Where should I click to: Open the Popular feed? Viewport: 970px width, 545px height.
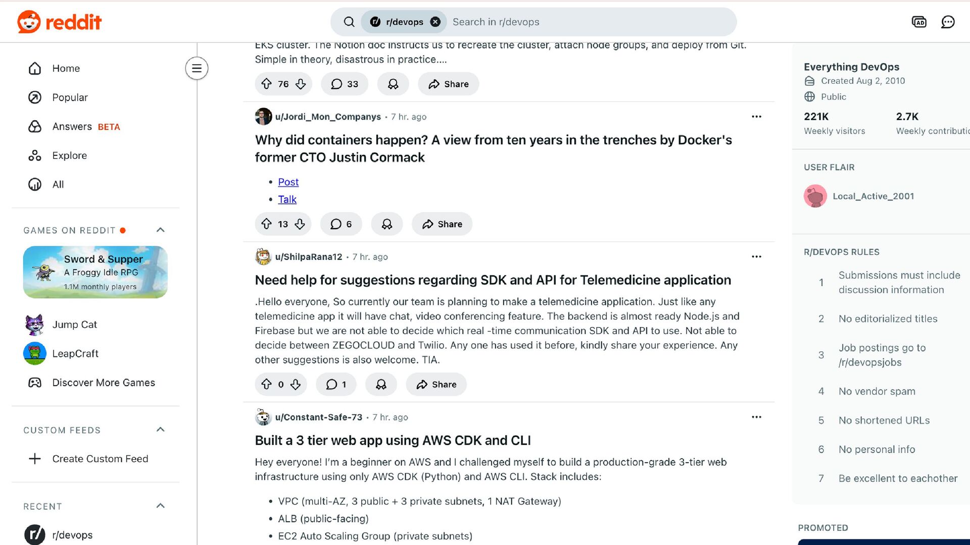pos(70,97)
